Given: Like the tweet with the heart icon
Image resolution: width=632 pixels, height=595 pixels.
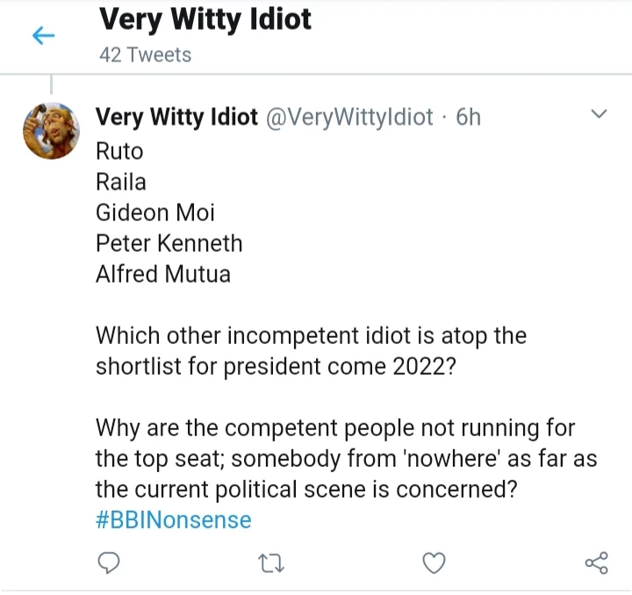Looking at the screenshot, I should tap(434, 562).
